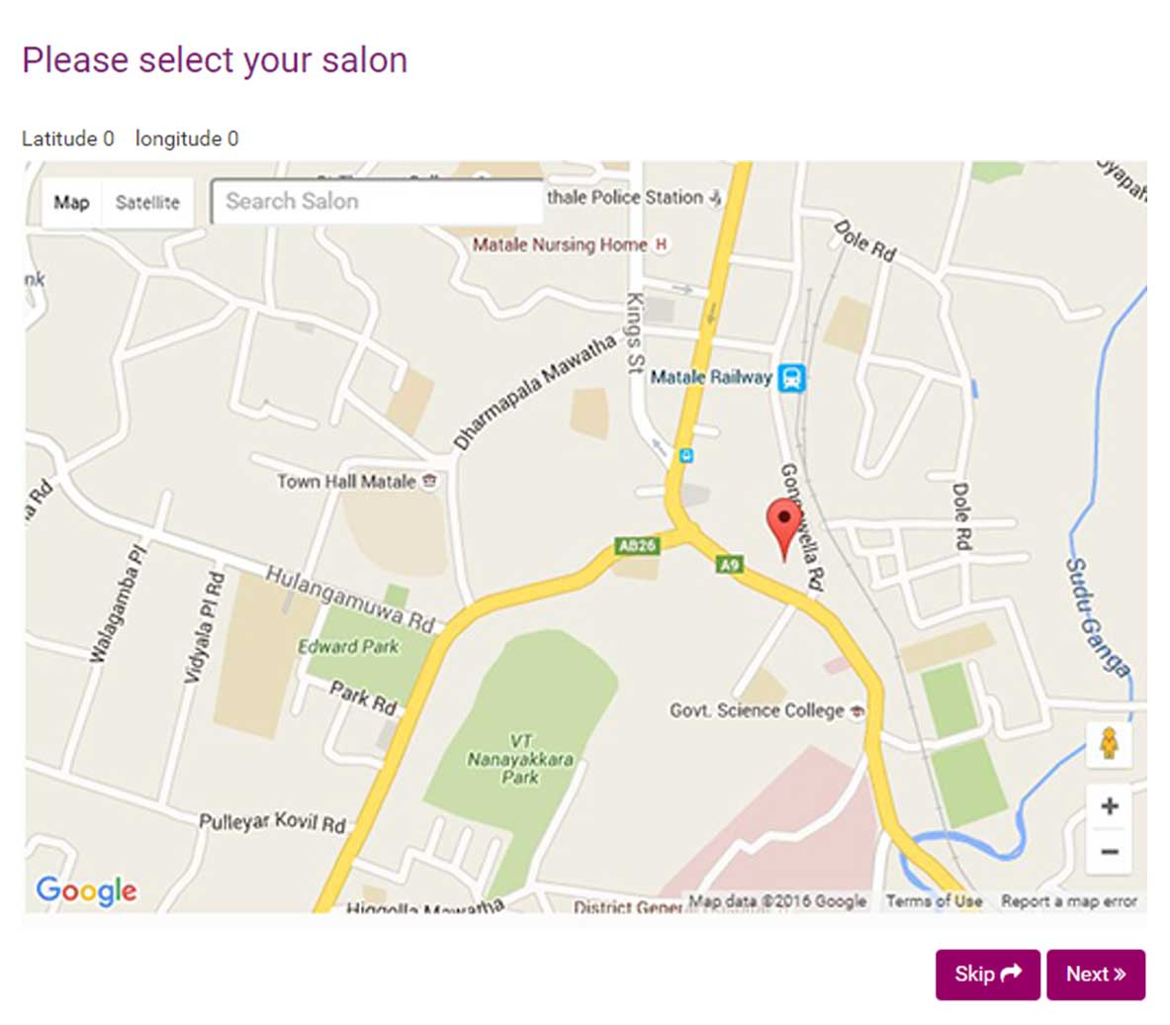This screenshot has width=1170, height=1025.
Task: Click the A9 road shield marker
Action: [729, 565]
